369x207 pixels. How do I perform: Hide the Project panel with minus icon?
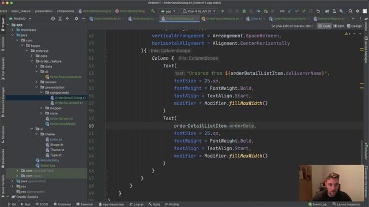[84, 18]
